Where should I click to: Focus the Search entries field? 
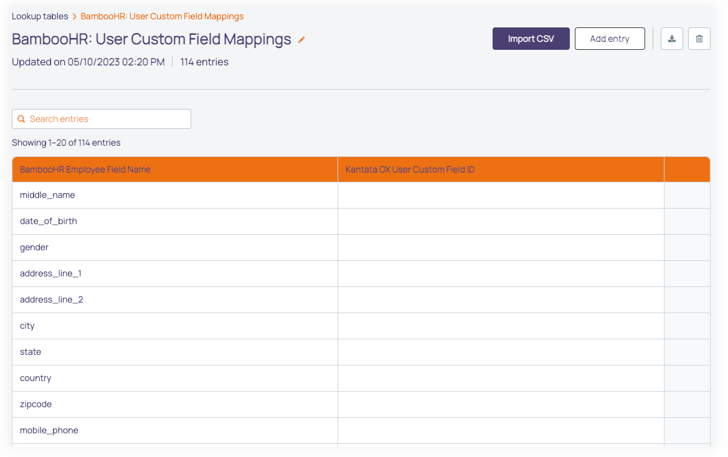click(x=102, y=120)
